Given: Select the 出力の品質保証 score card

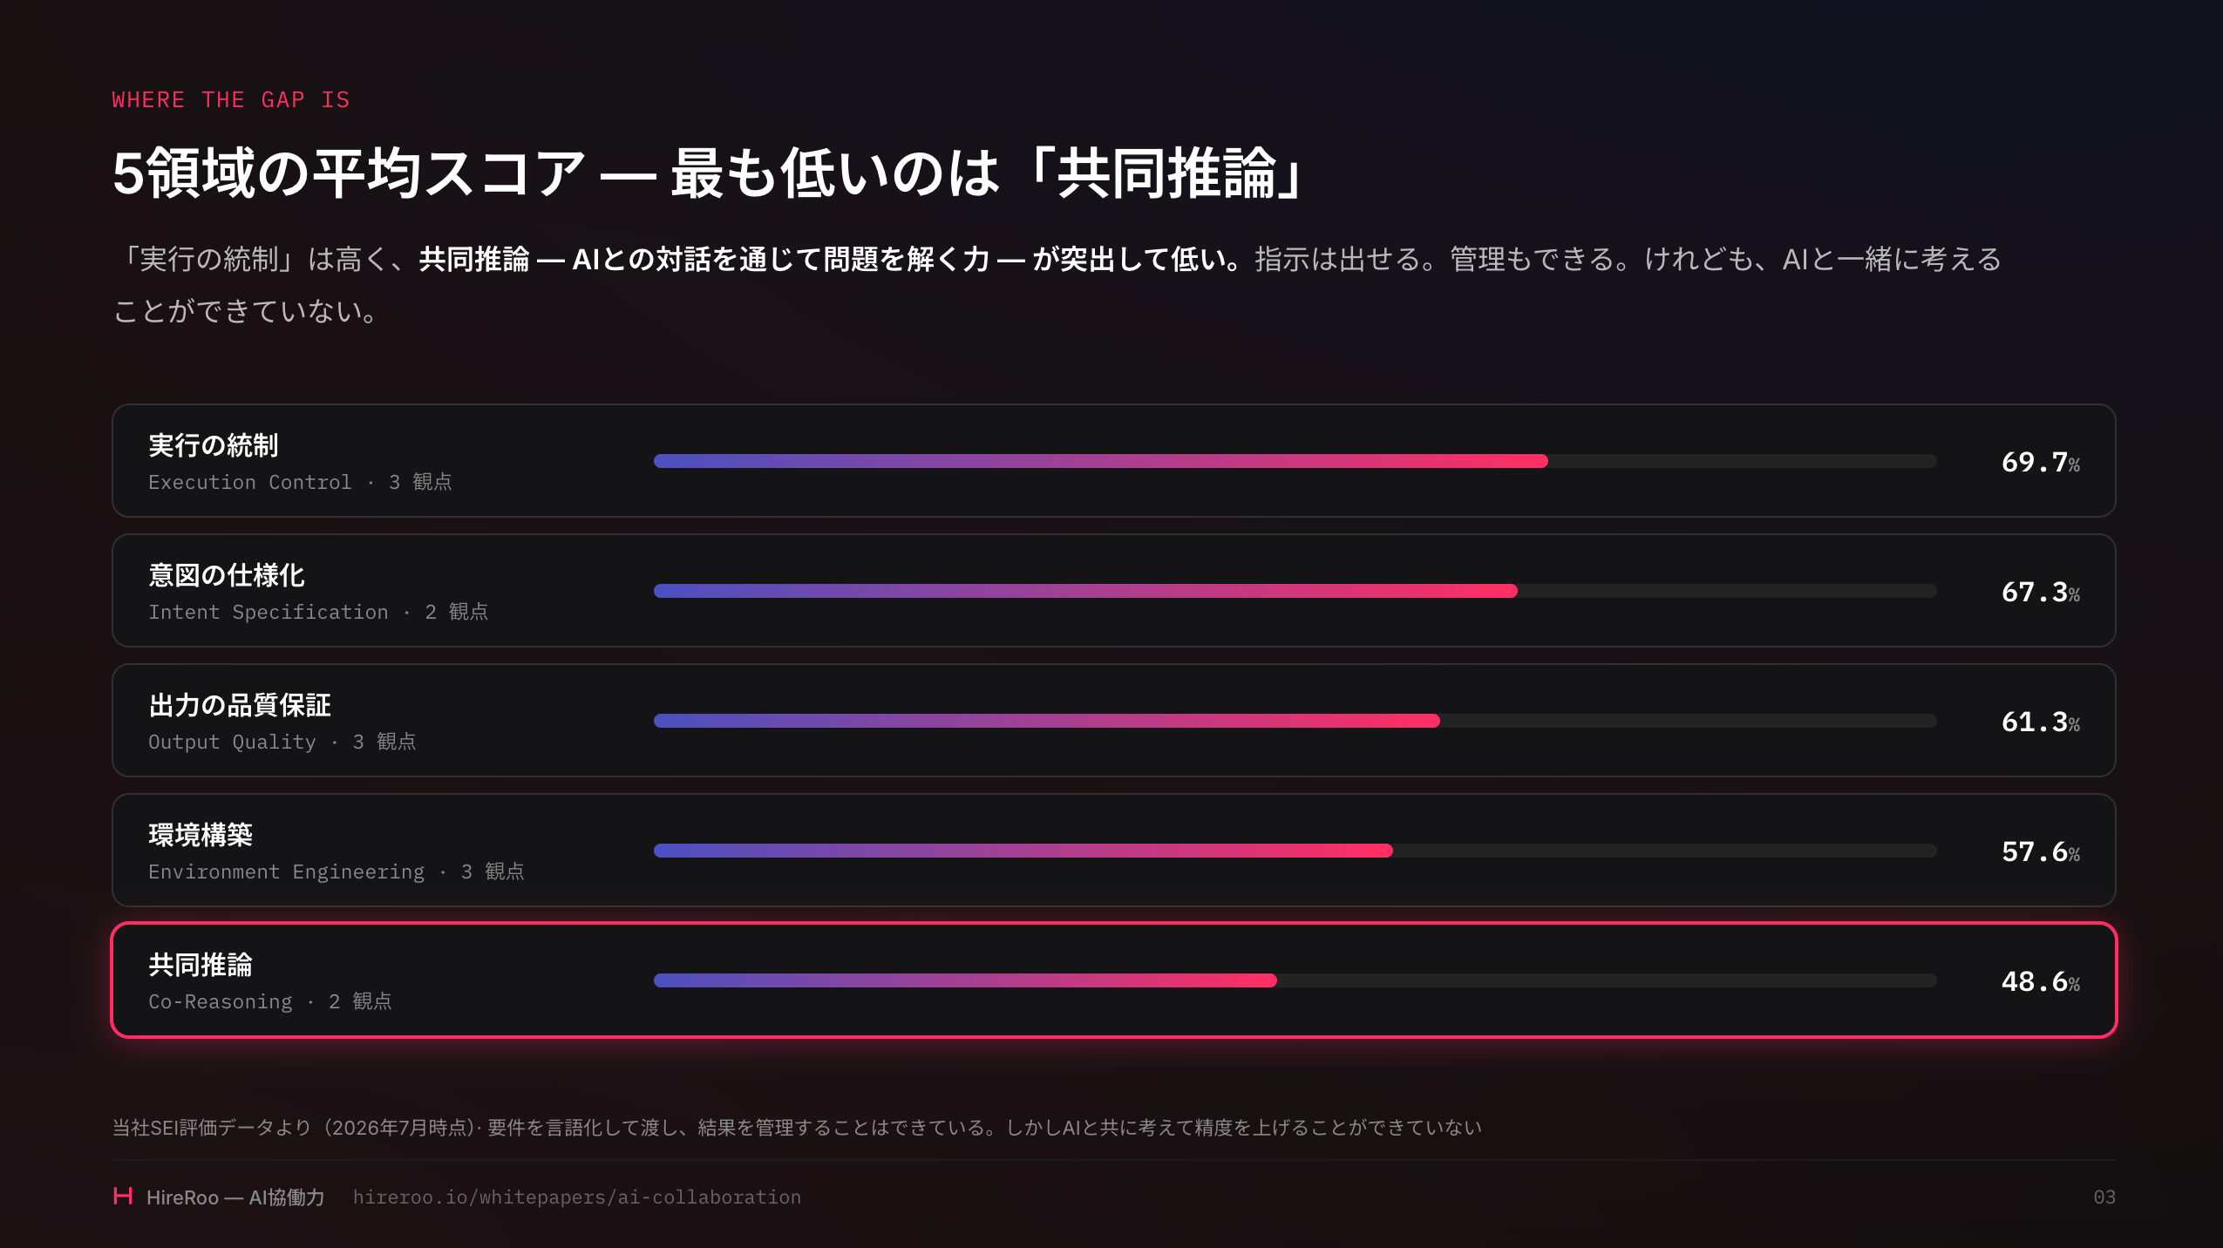Looking at the screenshot, I should (1113, 720).
